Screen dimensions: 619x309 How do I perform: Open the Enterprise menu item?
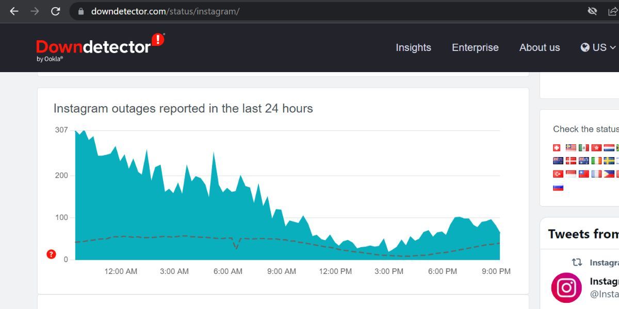[x=475, y=47]
